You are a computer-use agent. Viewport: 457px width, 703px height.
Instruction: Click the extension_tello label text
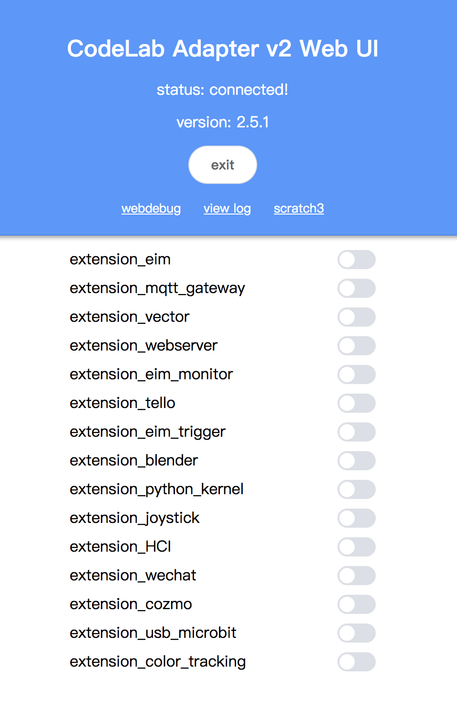tap(122, 403)
